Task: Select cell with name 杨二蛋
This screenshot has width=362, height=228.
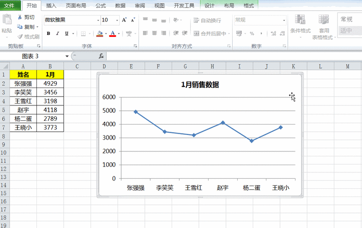Action: click(x=23, y=119)
